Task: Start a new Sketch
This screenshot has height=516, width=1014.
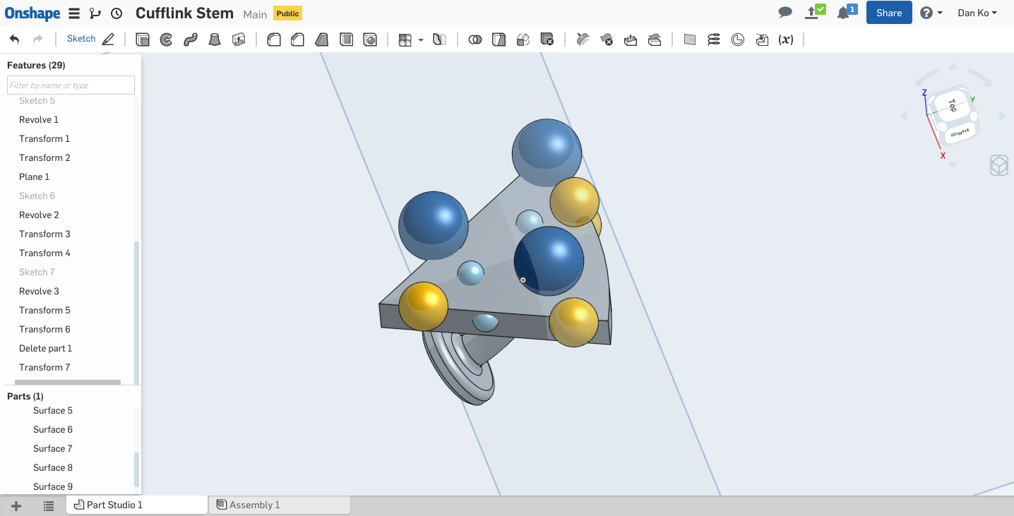Action: coord(90,40)
